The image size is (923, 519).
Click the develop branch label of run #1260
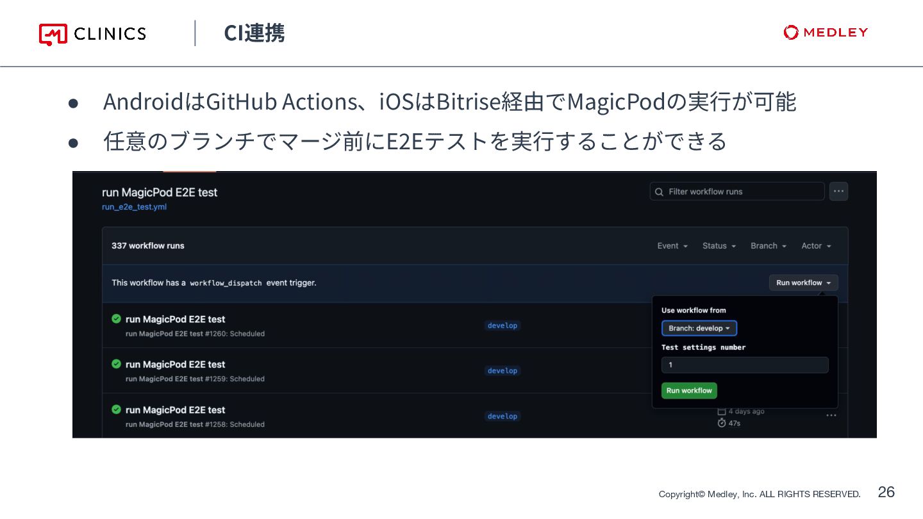503,325
